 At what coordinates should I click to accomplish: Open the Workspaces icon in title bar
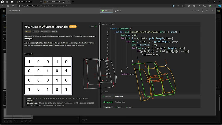[7, 2]
